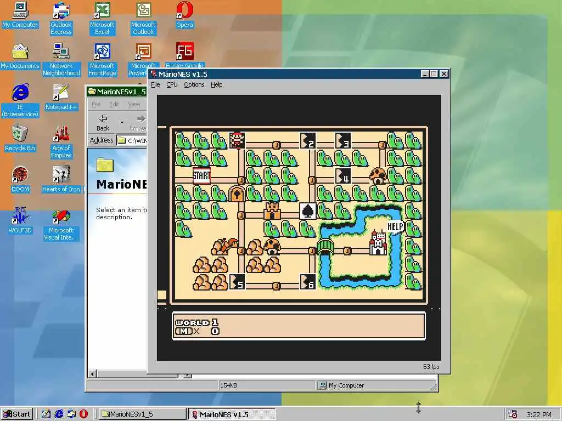Viewport: 562px width, 421px height.
Task: Click level 6 tile on the world map
Action: pos(307,281)
